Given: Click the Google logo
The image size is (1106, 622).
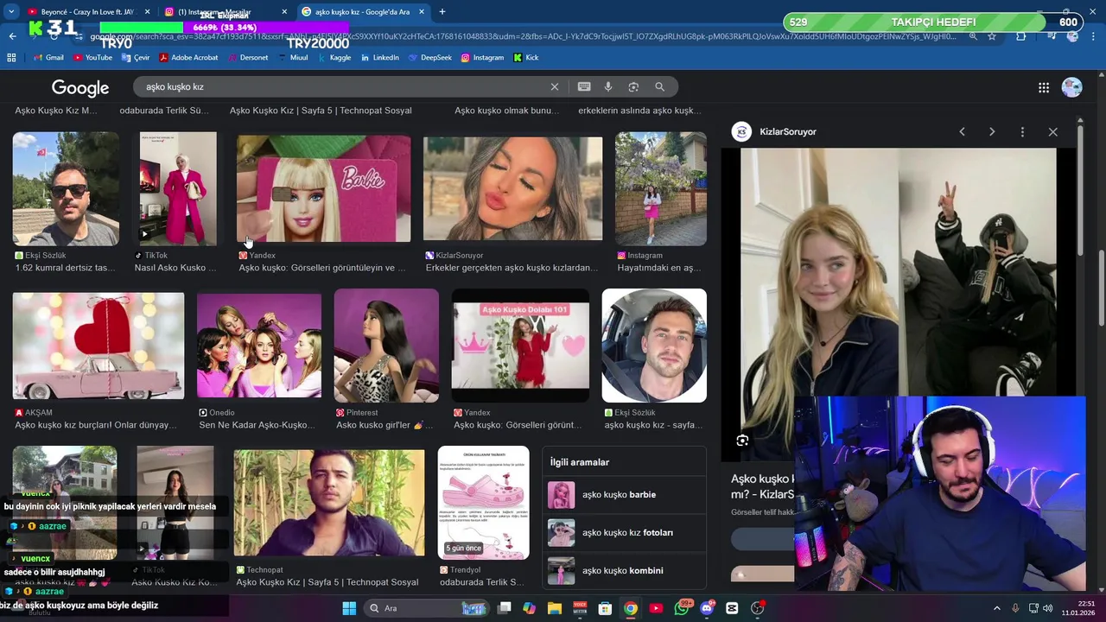Looking at the screenshot, I should [80, 87].
